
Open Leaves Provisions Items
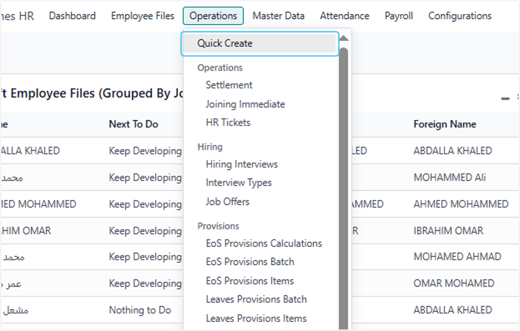256,318
